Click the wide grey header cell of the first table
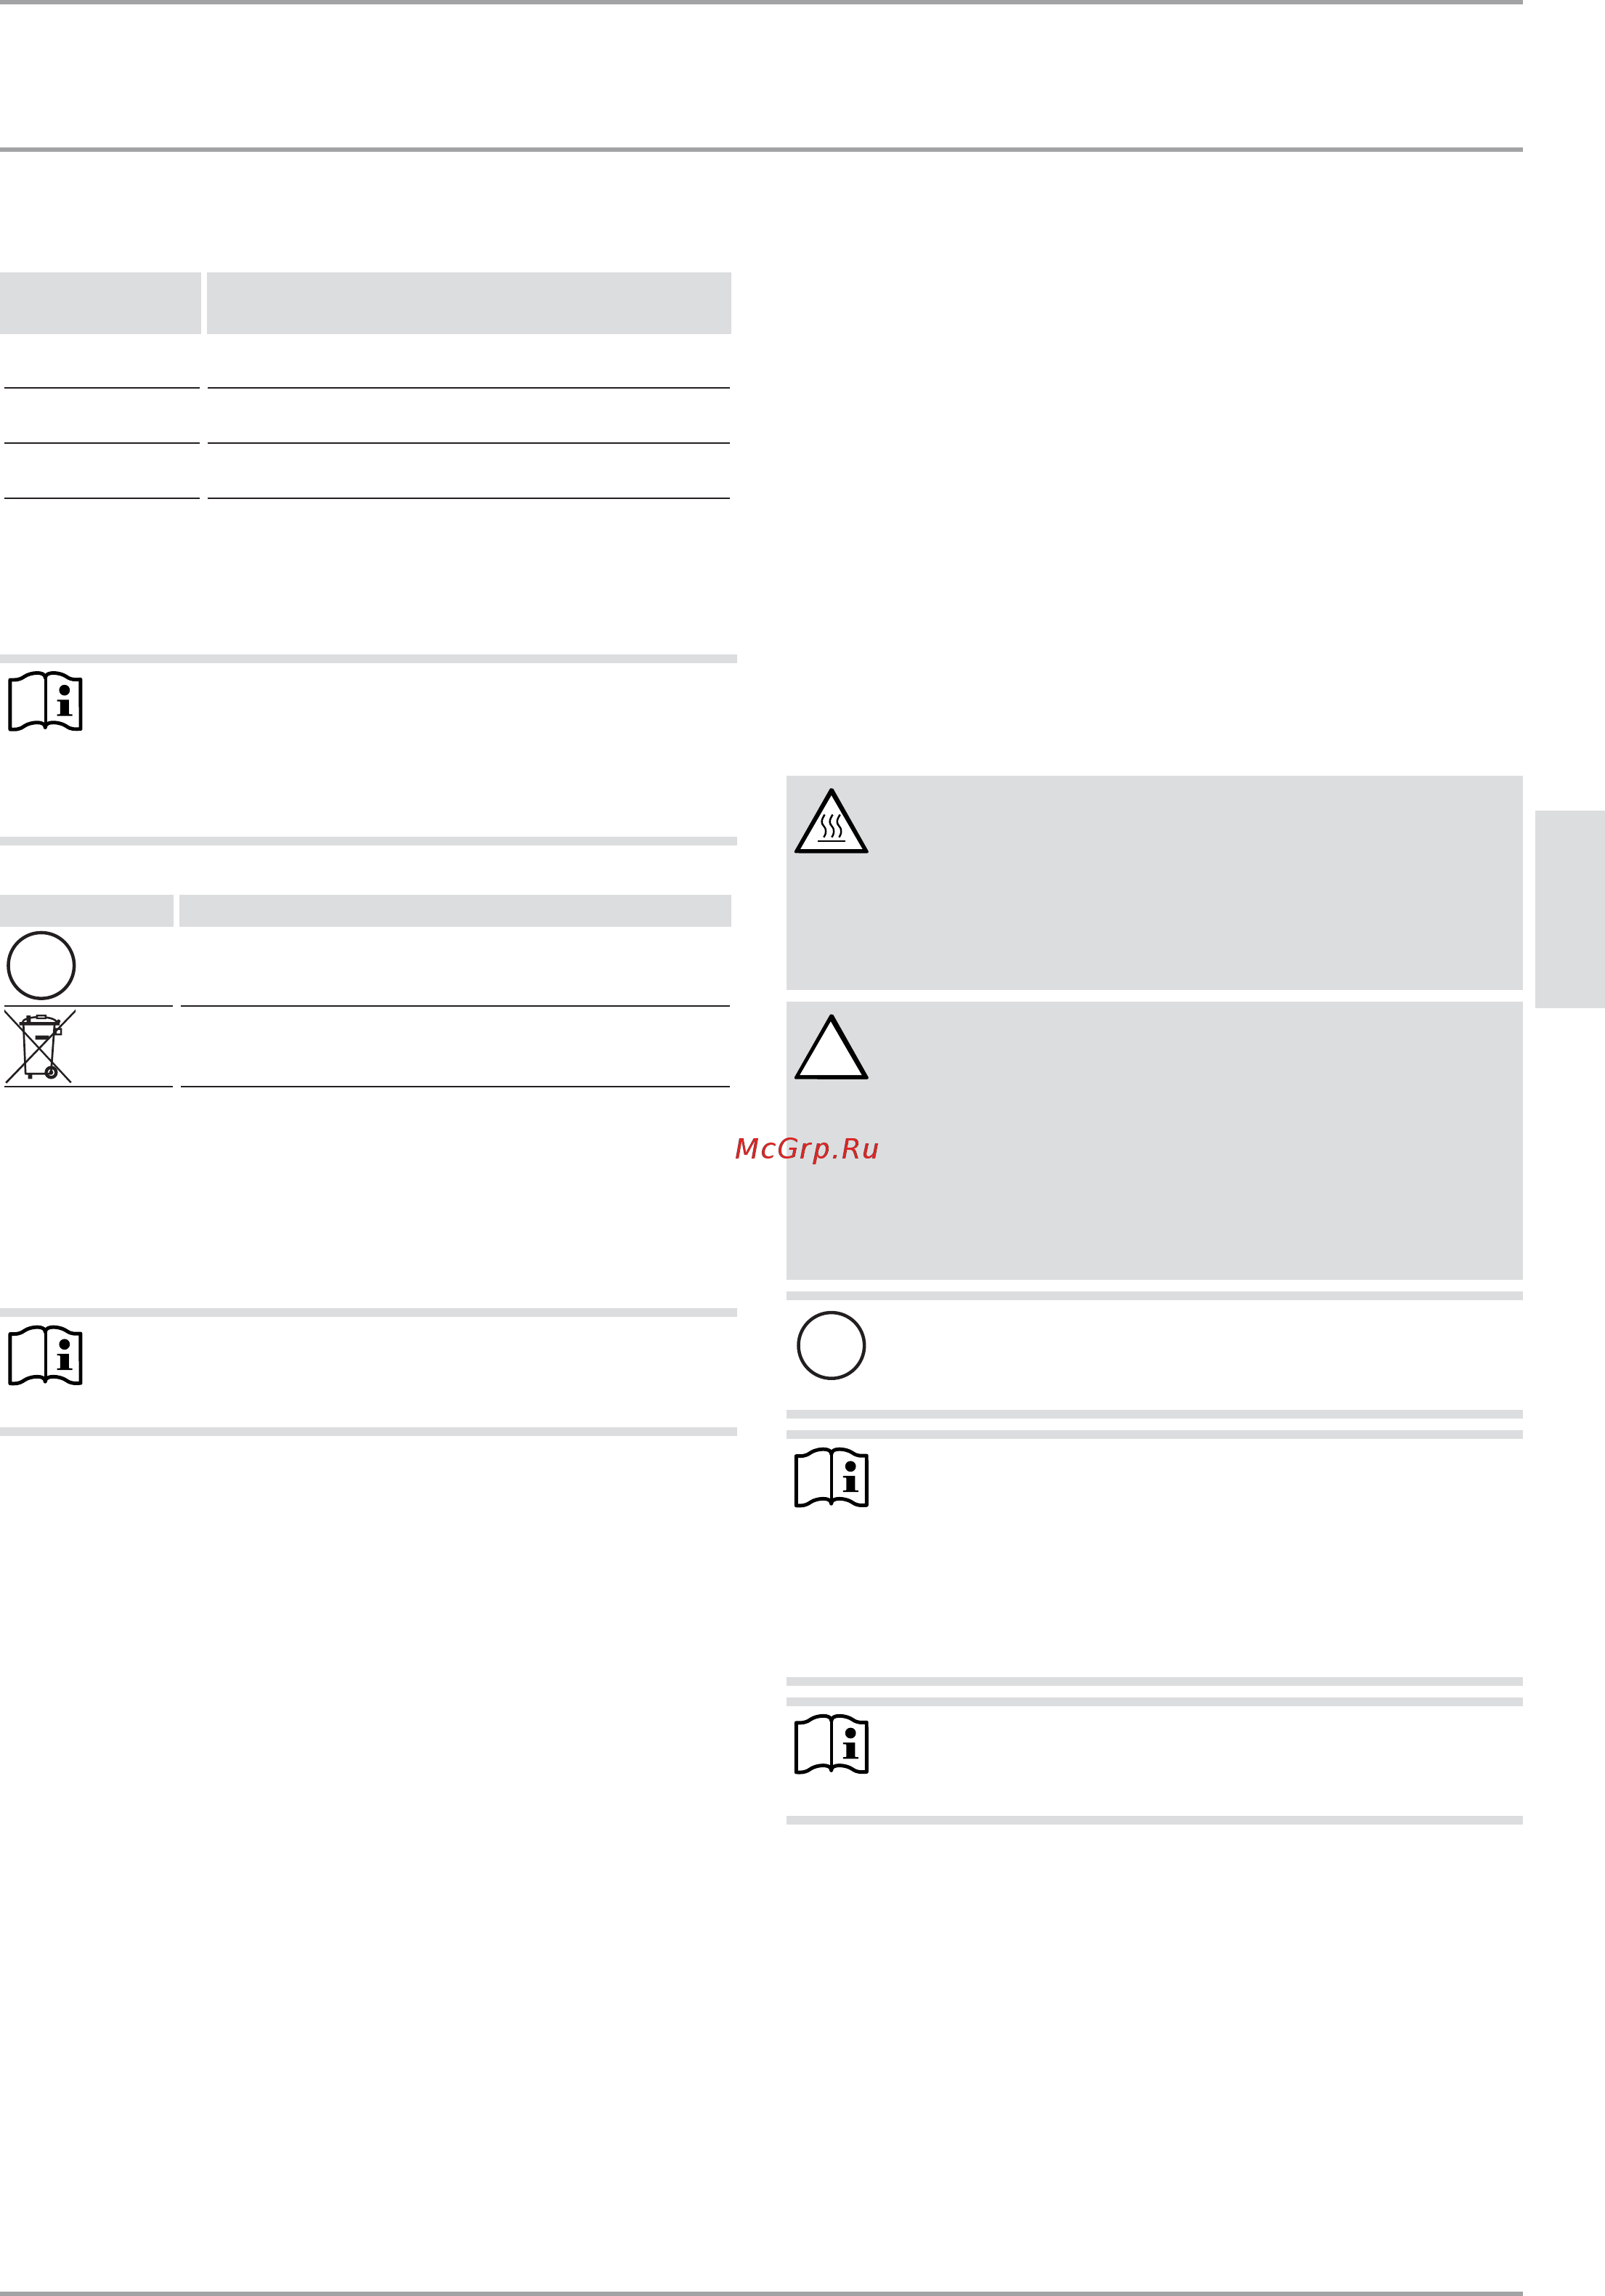The width and height of the screenshot is (1605, 2296). click(469, 303)
